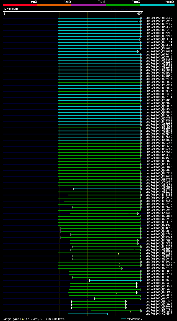The image size is (177, 321).
Task: Click the green ~80% identity legend segment
Action: [123, 5]
